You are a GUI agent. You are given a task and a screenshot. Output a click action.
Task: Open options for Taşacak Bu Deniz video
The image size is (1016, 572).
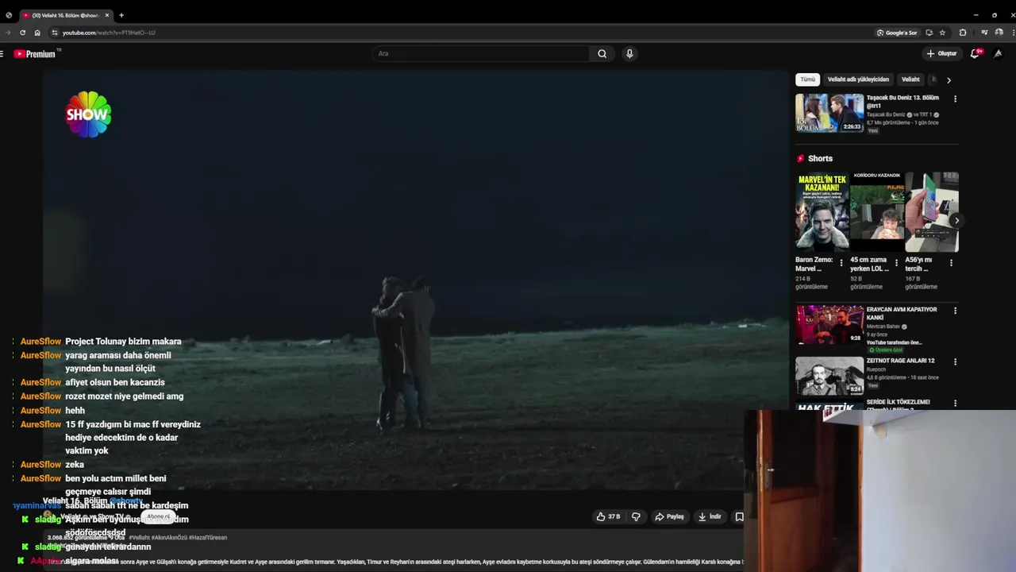point(955,99)
